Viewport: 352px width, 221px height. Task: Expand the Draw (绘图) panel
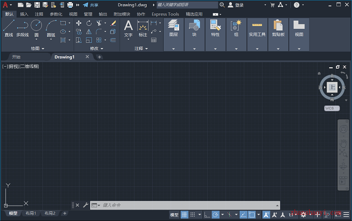pyautogui.click(x=37, y=49)
